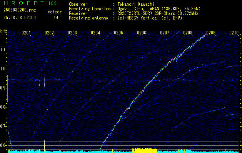Click the 0202 time marker

pos(49,33)
